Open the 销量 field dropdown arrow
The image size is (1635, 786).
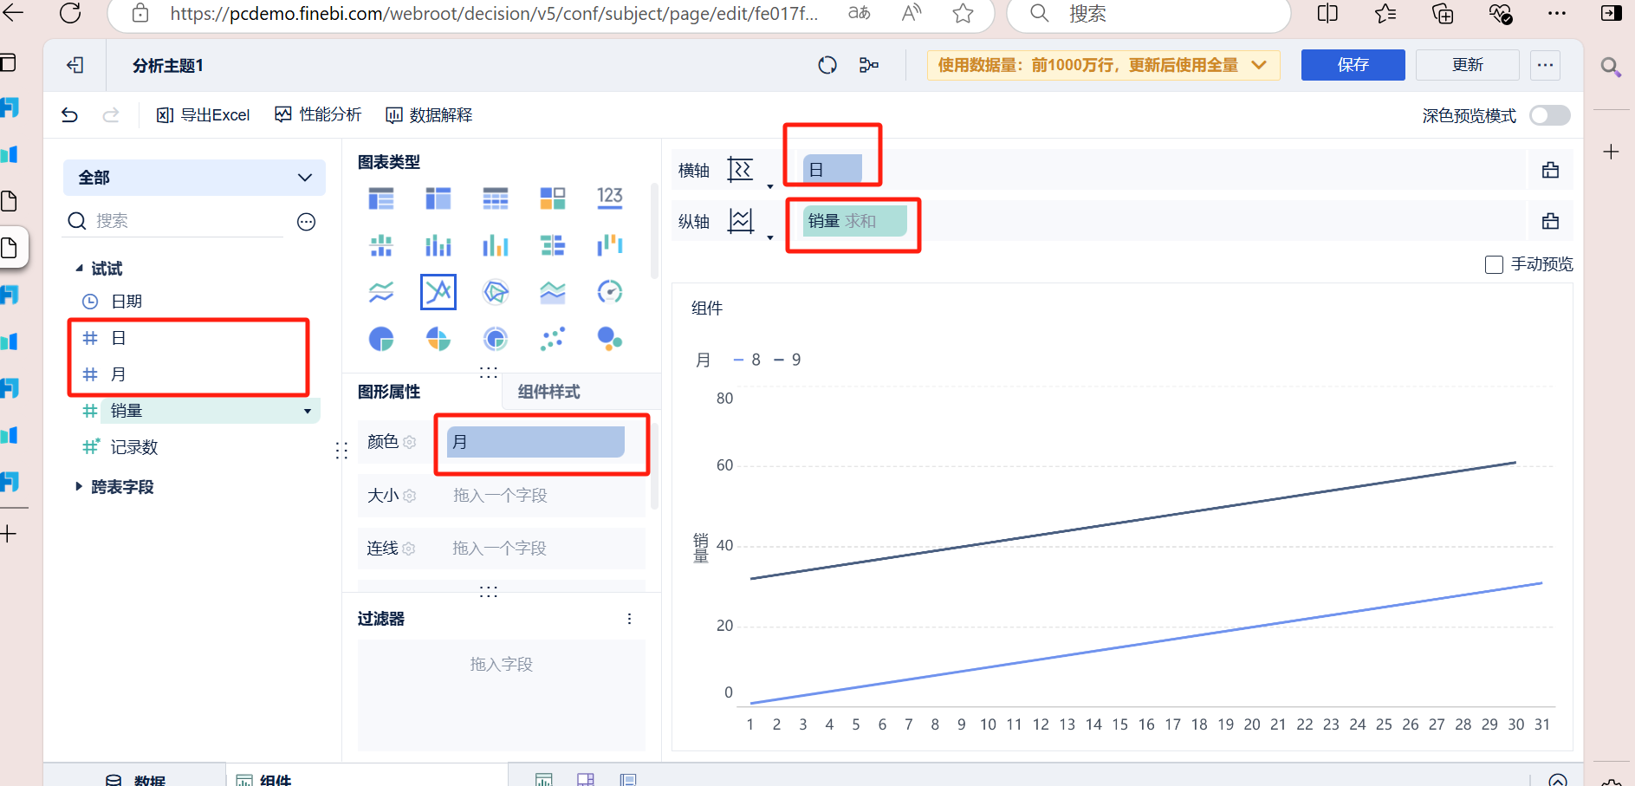[308, 412]
